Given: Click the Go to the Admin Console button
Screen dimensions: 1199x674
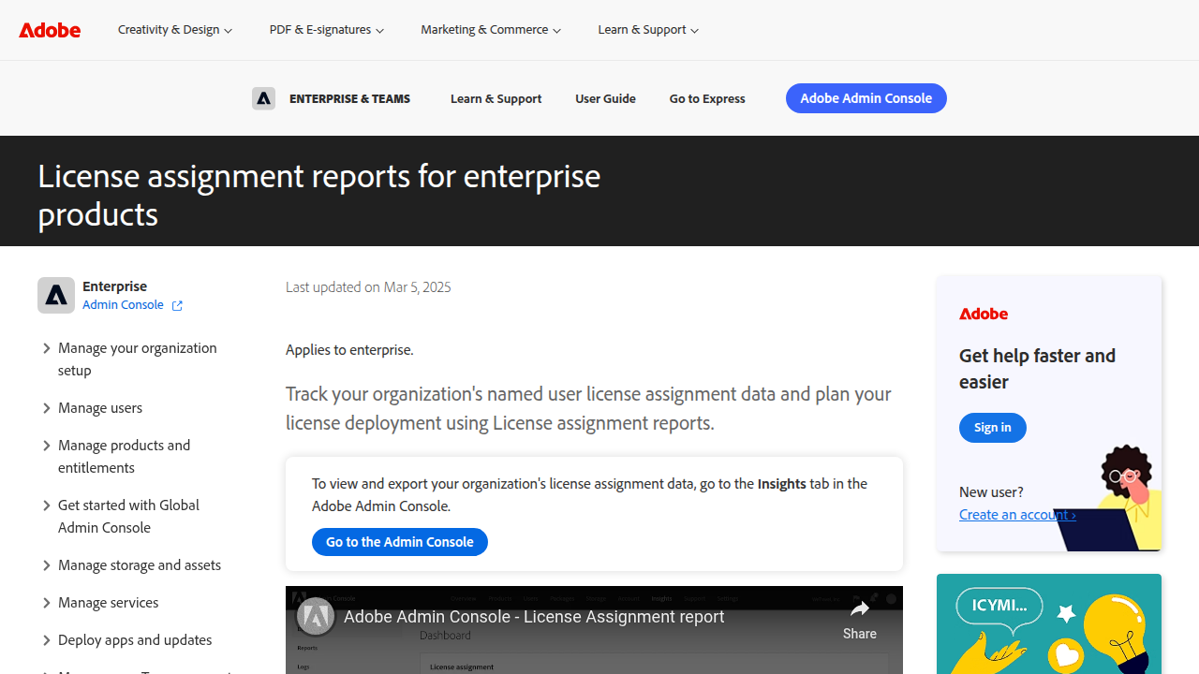Looking at the screenshot, I should (400, 542).
